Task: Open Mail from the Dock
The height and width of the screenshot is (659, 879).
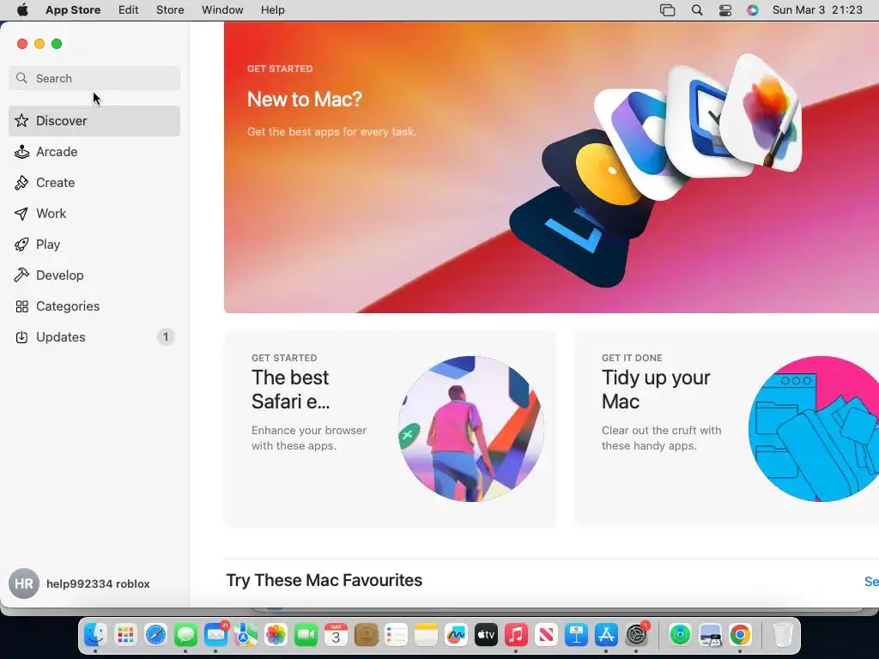Action: 215,635
